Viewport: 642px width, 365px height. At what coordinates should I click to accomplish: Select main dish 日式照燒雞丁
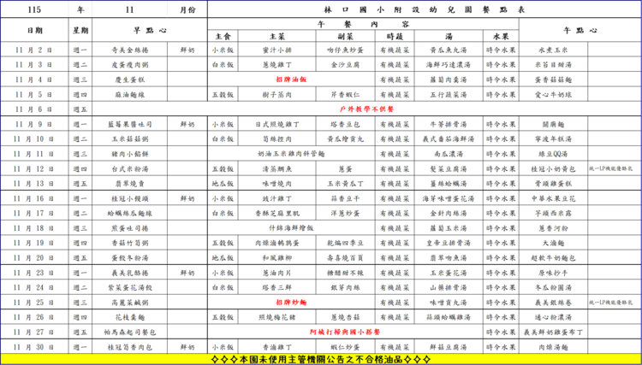(277, 124)
